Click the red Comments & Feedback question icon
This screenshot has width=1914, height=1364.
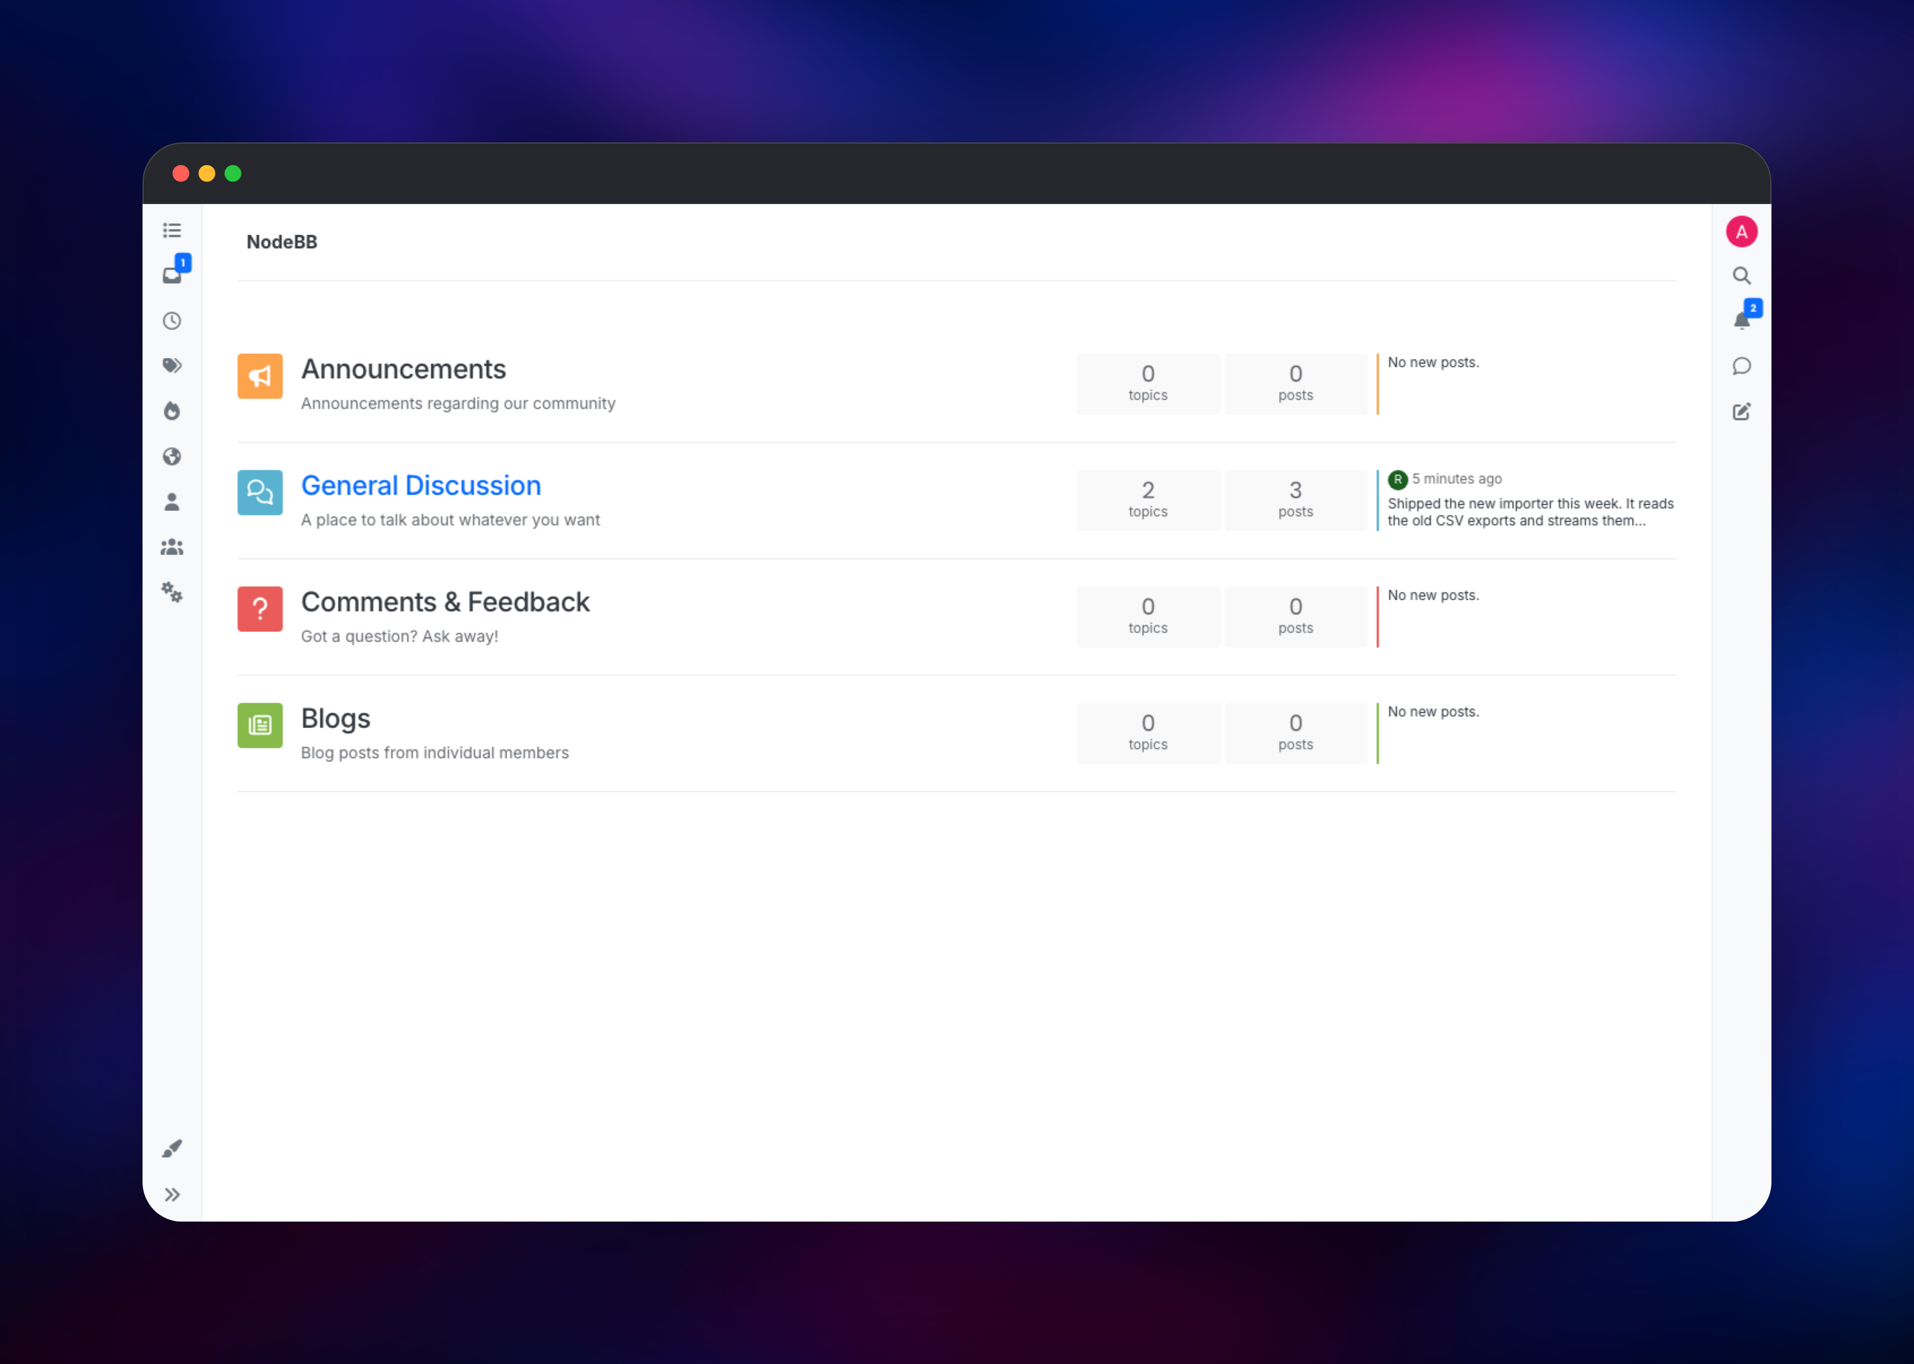click(x=261, y=609)
